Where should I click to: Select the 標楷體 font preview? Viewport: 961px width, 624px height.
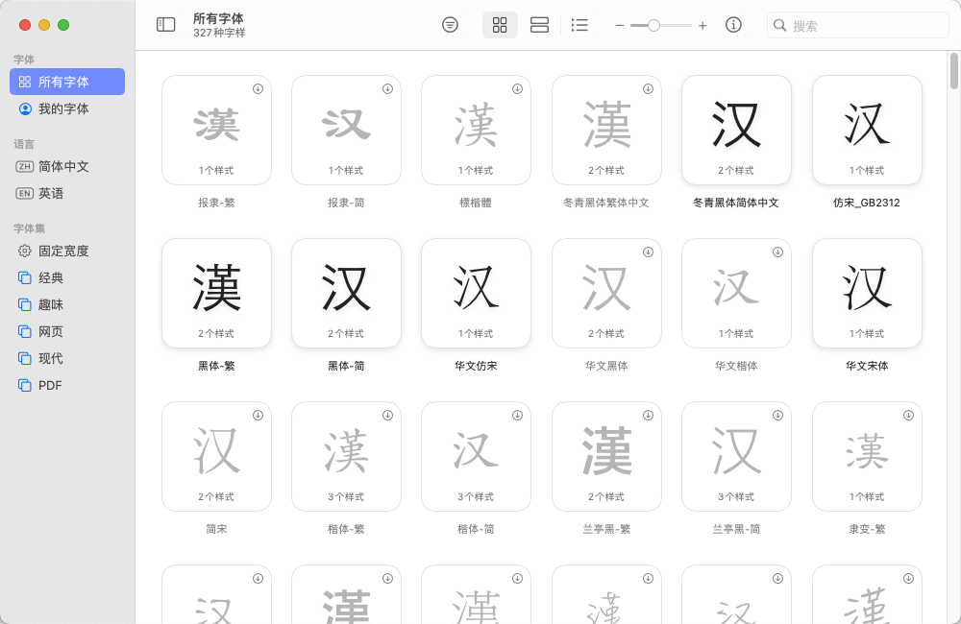[477, 130]
